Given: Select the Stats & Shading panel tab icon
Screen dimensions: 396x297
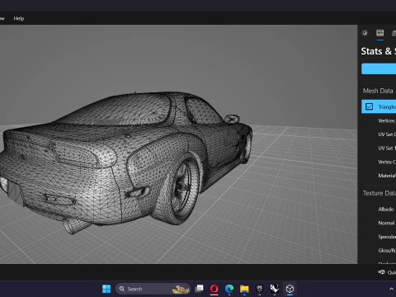Looking at the screenshot, I should pos(380,33).
